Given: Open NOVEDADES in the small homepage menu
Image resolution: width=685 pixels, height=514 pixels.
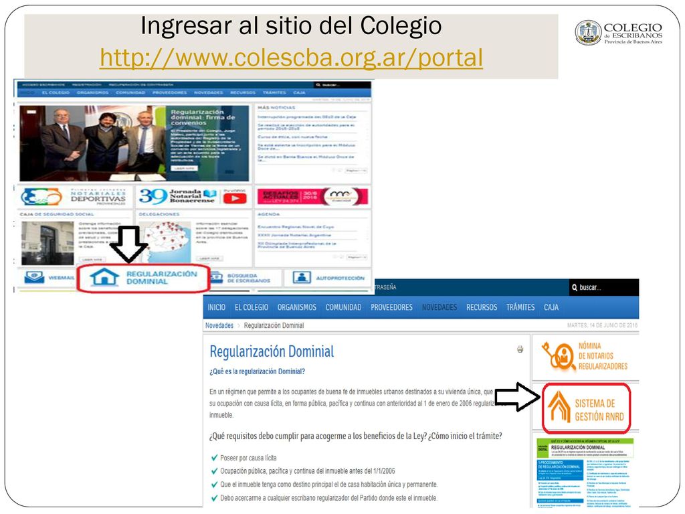Looking at the screenshot, I should (x=209, y=92).
